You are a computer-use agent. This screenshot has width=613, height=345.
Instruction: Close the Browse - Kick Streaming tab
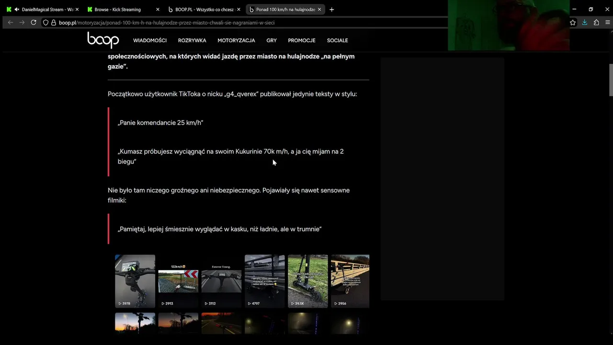(x=158, y=10)
